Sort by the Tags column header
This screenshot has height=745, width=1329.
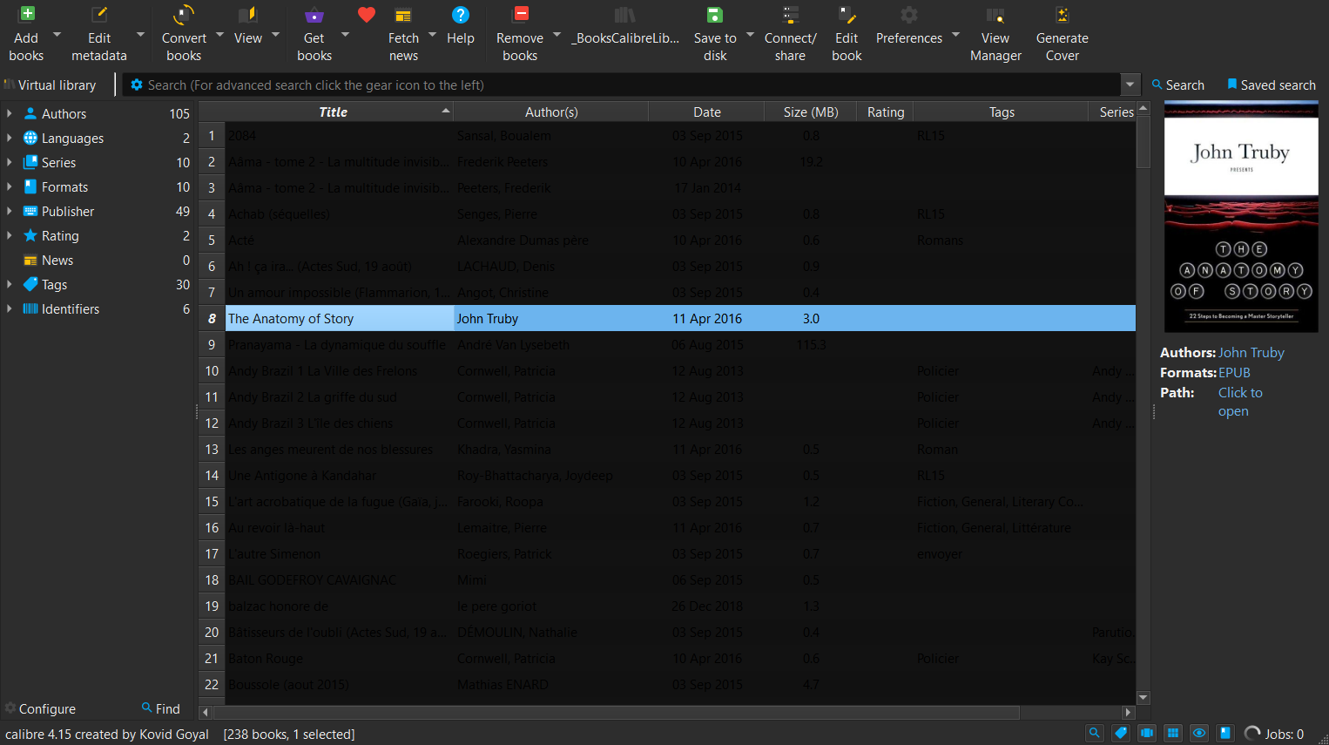coord(1002,112)
